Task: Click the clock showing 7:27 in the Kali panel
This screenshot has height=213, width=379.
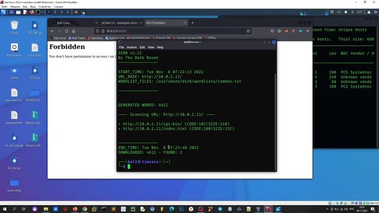Action: pos(359,12)
